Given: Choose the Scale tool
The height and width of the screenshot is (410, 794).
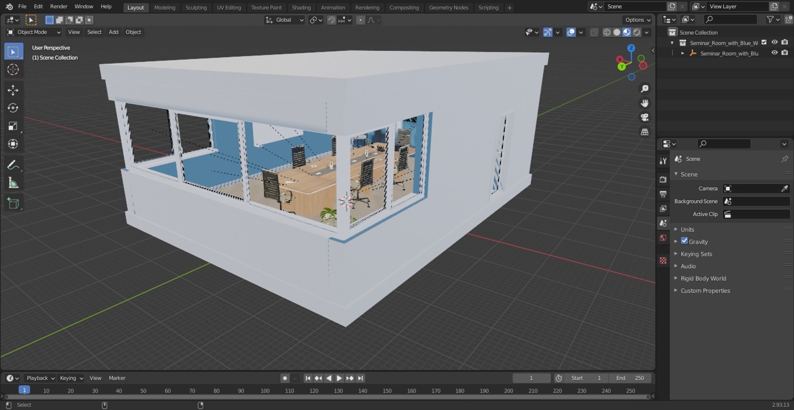Looking at the screenshot, I should (x=13, y=126).
